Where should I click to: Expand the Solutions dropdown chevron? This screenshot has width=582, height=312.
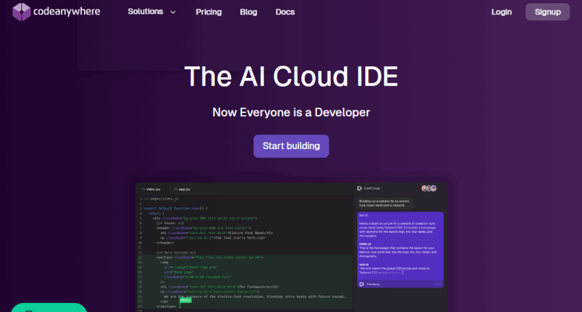tap(172, 11)
